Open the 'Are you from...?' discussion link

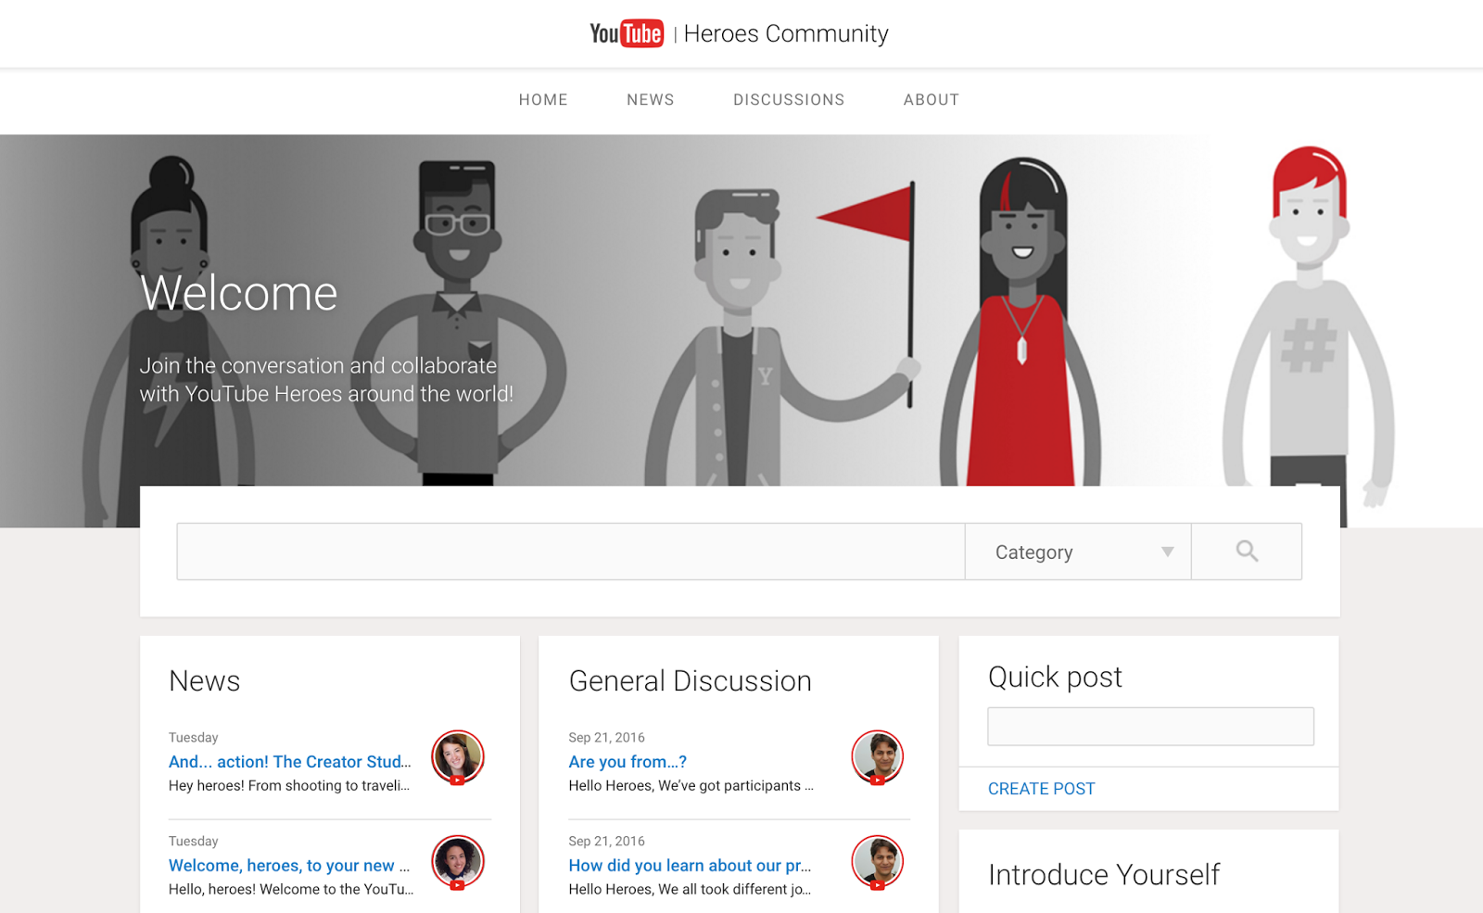coord(627,762)
